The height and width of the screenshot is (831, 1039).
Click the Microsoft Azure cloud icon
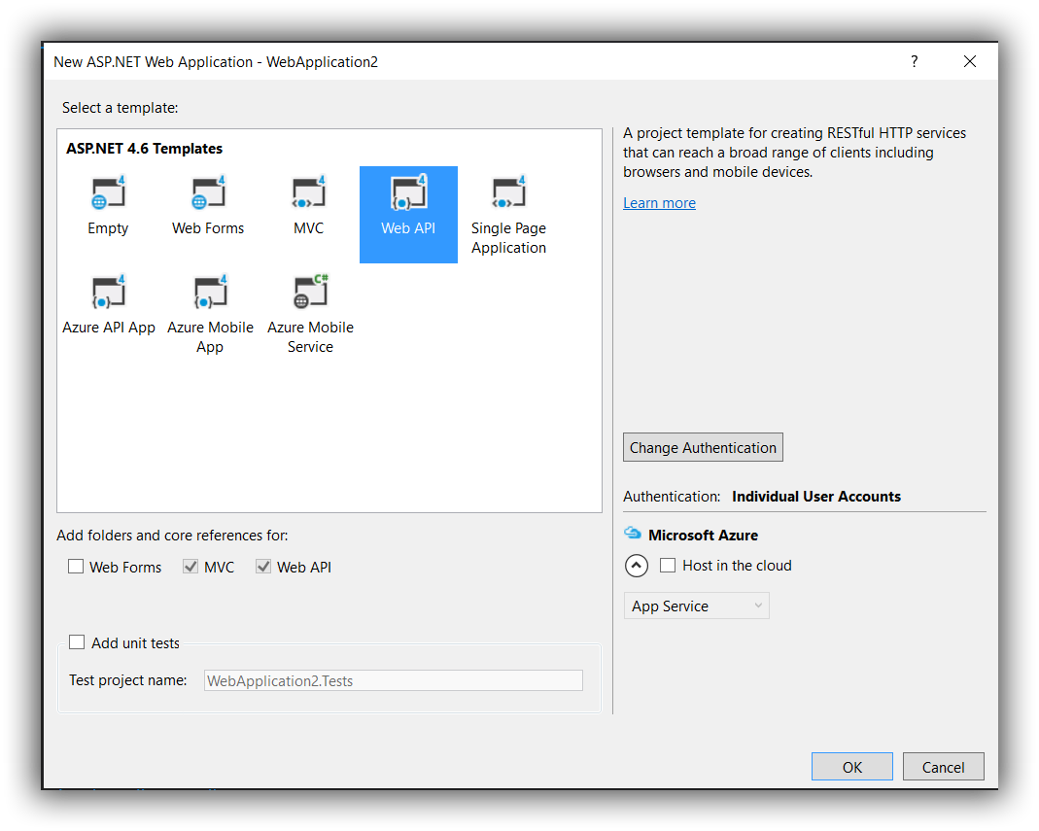(633, 533)
